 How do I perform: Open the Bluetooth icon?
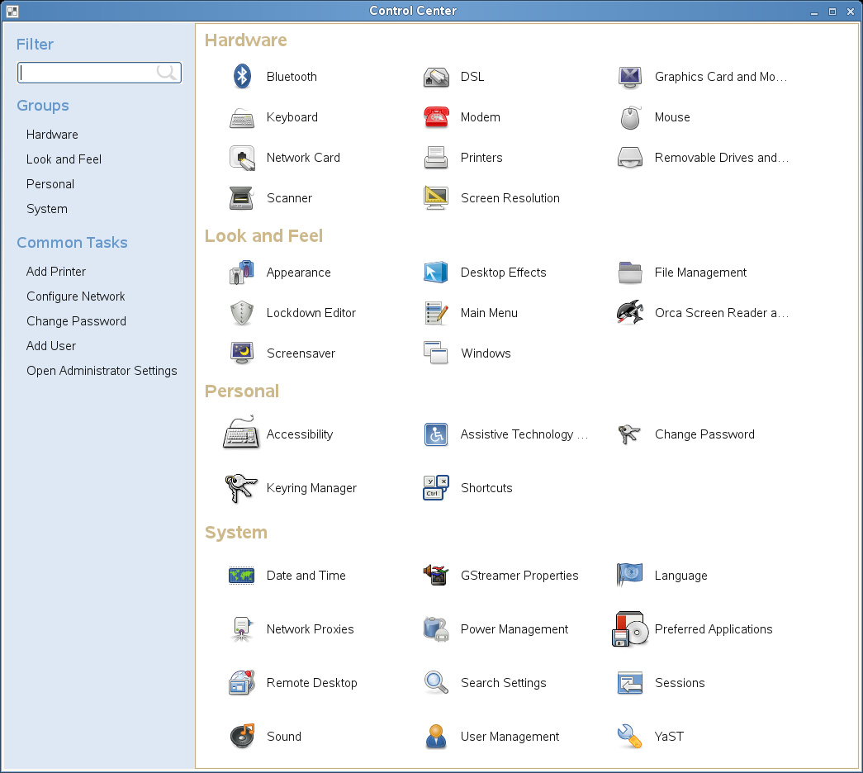tap(242, 77)
